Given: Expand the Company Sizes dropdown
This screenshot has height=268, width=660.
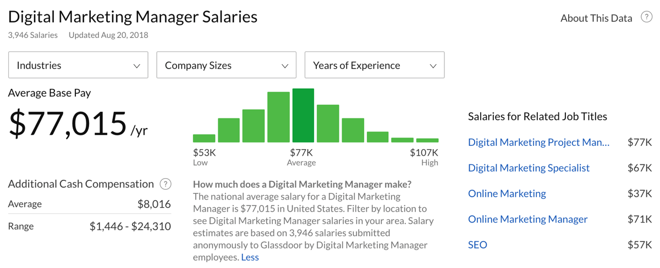Looking at the screenshot, I should (x=226, y=65).
